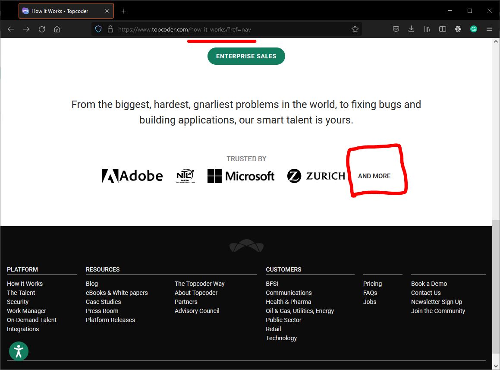Open the Grammarly extension icon

click(x=474, y=29)
